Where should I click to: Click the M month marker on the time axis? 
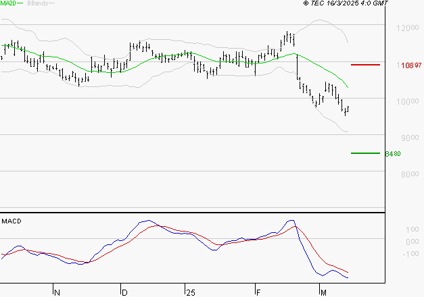coord(323,293)
